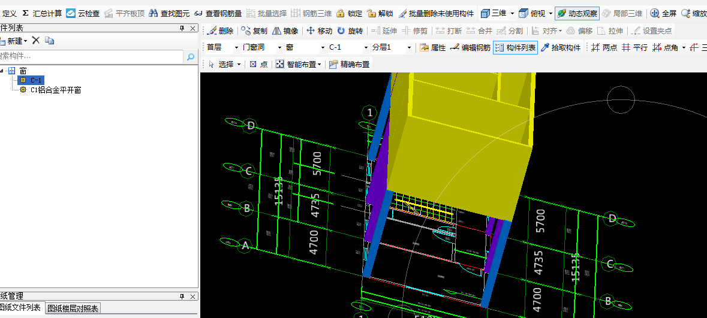The height and width of the screenshot is (318, 707).
Task: Run 汇总计算 summary calculation
Action: (x=42, y=14)
